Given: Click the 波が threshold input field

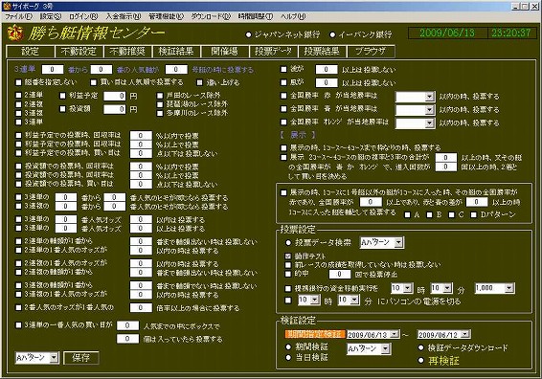Looking at the screenshot, I should coord(326,70).
